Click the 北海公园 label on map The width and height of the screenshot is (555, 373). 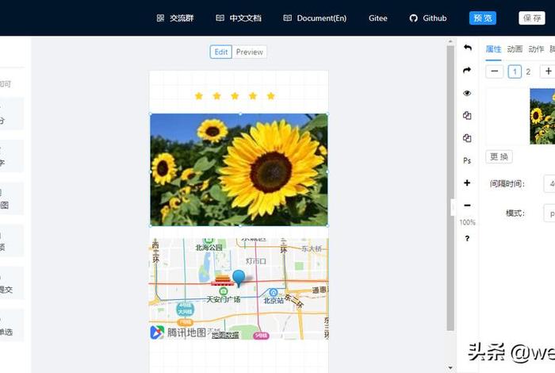coord(209,248)
